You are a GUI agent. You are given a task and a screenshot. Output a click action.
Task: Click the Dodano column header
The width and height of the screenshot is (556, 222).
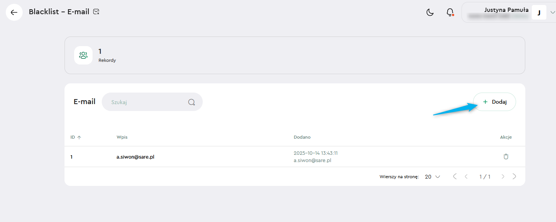coord(302,137)
